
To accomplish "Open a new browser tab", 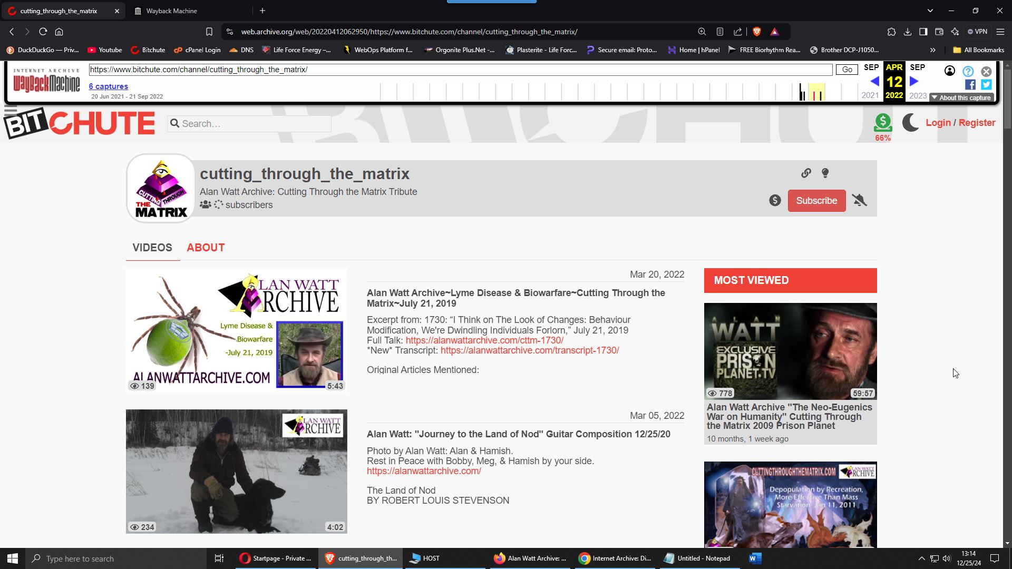I will click(x=262, y=11).
